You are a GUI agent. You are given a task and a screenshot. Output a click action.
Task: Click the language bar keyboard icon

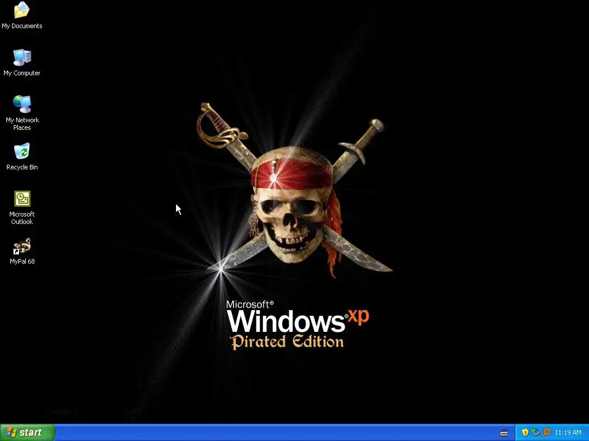504,433
